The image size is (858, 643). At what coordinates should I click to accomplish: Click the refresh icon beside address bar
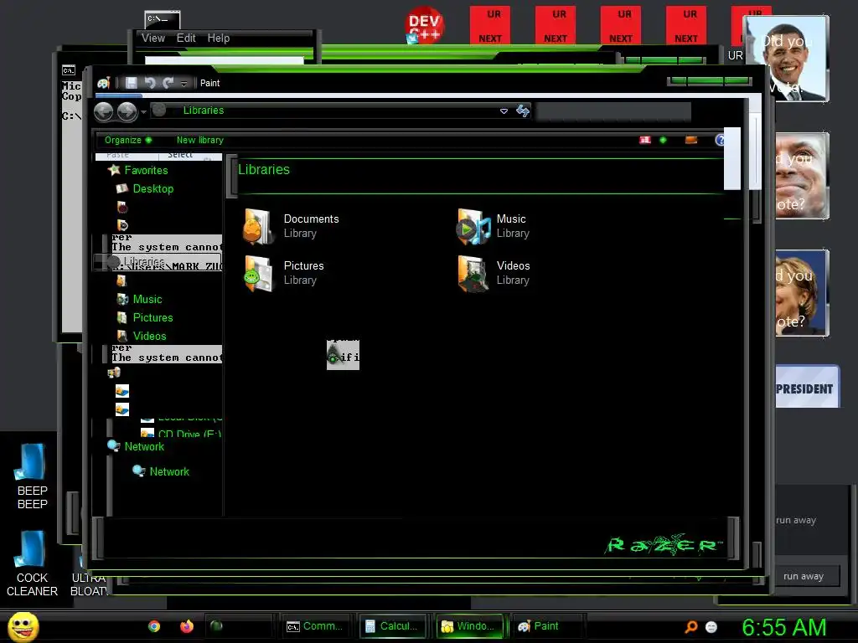point(523,111)
